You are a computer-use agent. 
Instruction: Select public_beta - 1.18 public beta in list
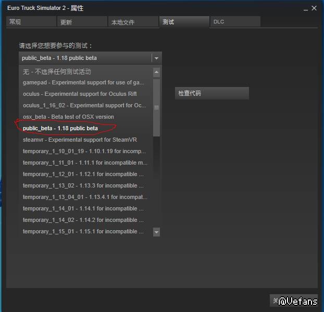coord(86,128)
